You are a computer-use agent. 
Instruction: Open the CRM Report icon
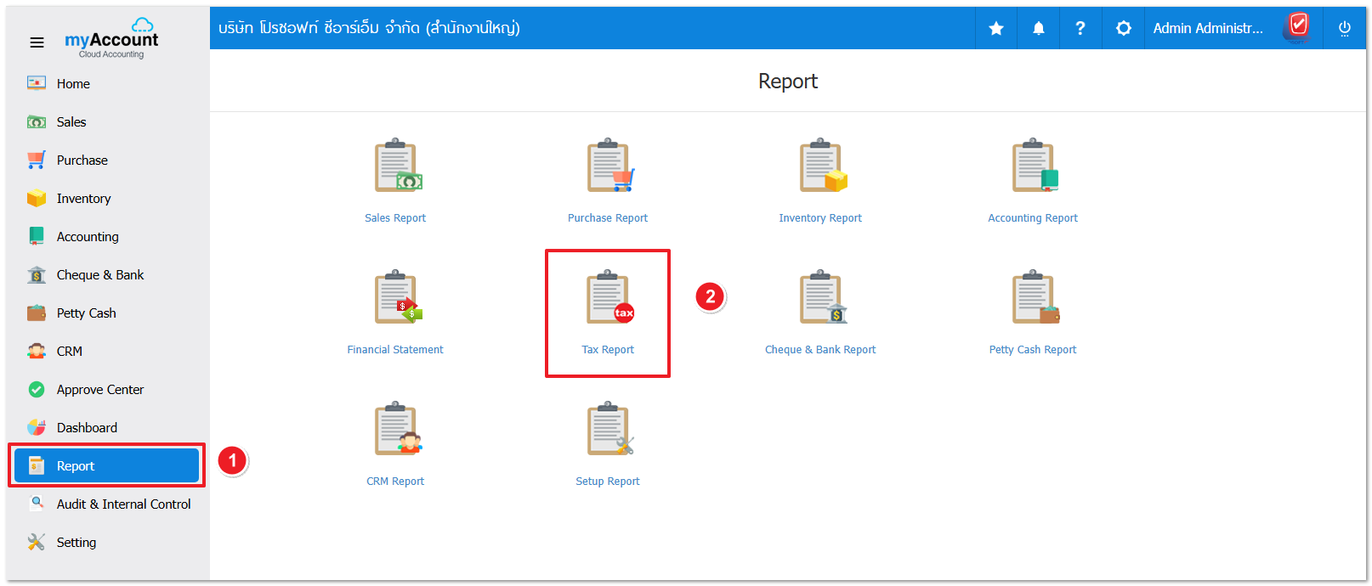[397, 430]
